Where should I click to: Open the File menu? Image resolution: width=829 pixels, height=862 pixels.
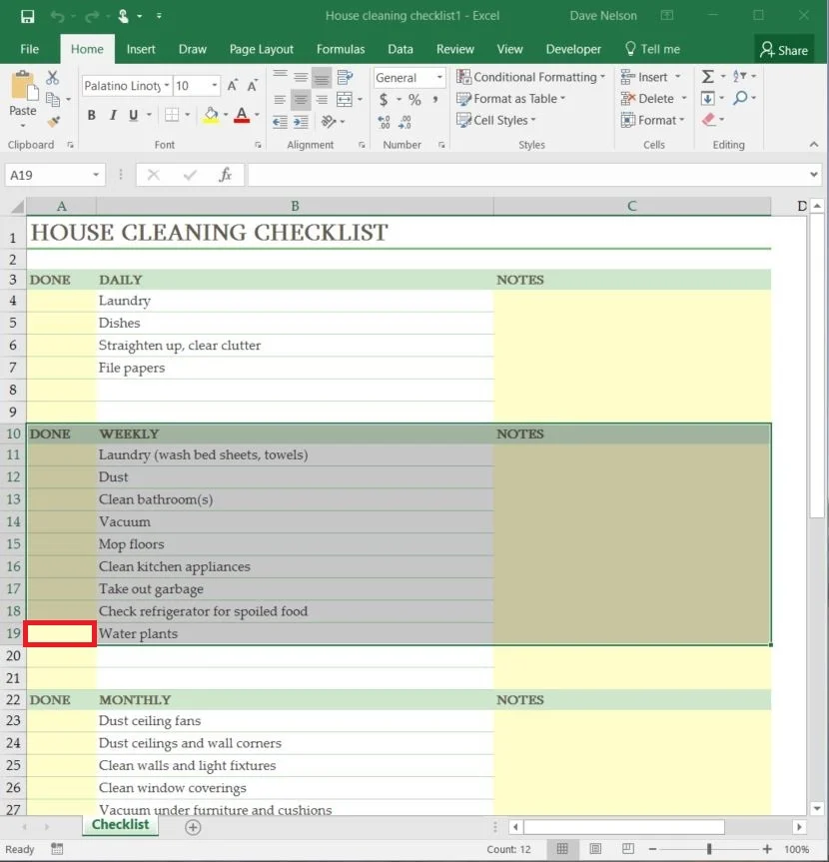click(29, 50)
